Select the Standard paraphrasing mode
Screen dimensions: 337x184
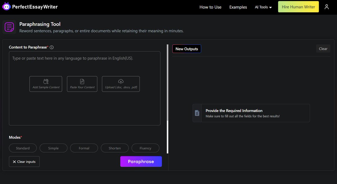(x=23, y=148)
